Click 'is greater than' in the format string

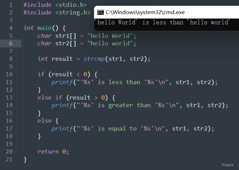click(x=124, y=105)
